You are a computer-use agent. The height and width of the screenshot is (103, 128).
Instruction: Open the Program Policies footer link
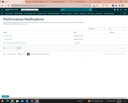coord(11,54)
